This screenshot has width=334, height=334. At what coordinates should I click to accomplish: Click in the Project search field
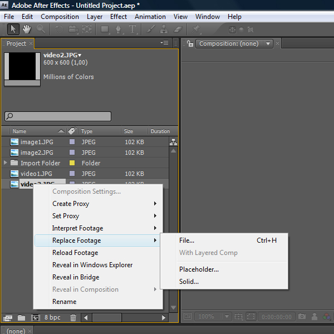(x=58, y=116)
